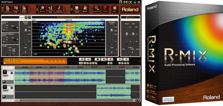
Task: Select the circular SHAPE option
Action: [29, 17]
